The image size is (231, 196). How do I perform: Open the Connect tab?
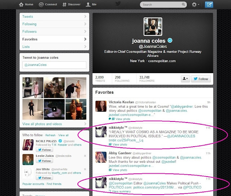coord(48,4)
